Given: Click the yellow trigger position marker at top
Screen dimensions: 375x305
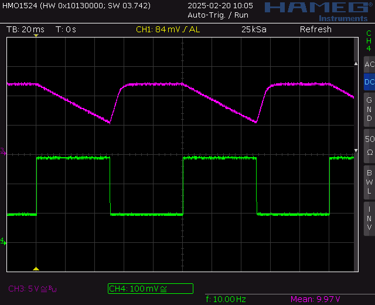Looking at the screenshot, I should click(x=36, y=36).
